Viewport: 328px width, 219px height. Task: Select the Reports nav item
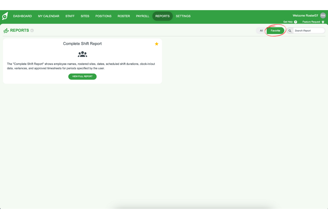pos(162,16)
